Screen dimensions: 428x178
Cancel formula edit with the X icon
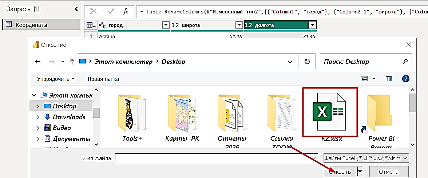coord(94,11)
